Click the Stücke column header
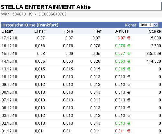 coord(155,31)
